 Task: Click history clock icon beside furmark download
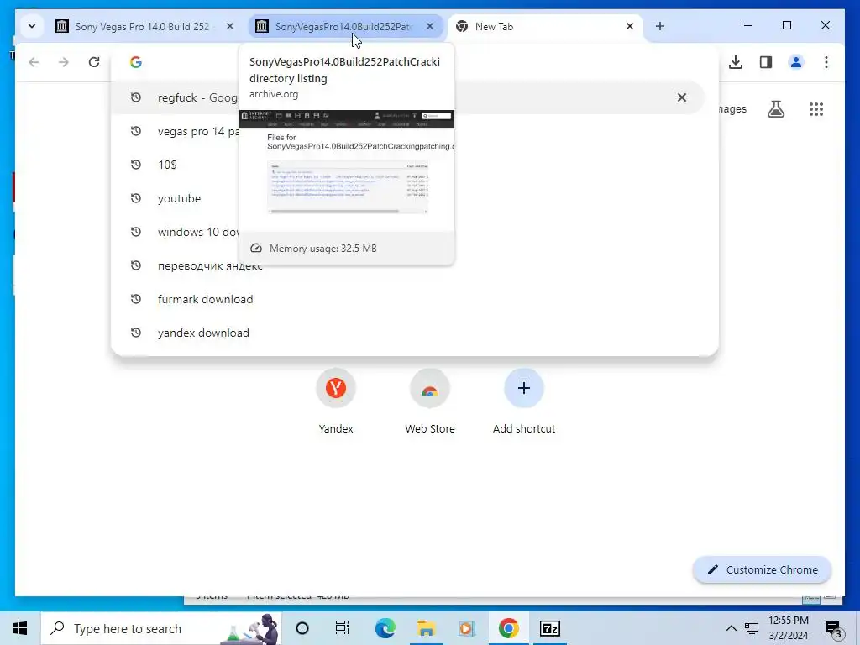136,300
